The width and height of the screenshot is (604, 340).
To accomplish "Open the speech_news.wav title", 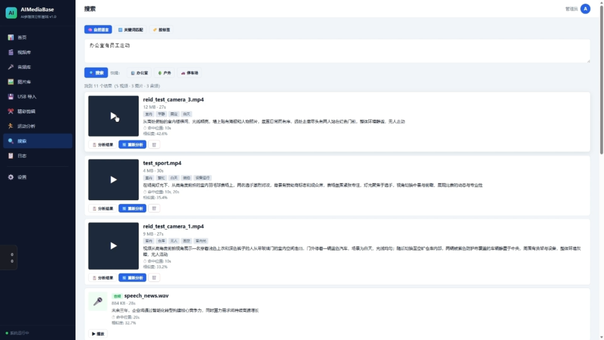I will (x=147, y=296).
